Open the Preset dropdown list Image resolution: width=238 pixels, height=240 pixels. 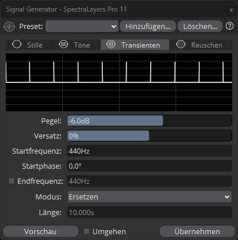[x=82, y=26]
